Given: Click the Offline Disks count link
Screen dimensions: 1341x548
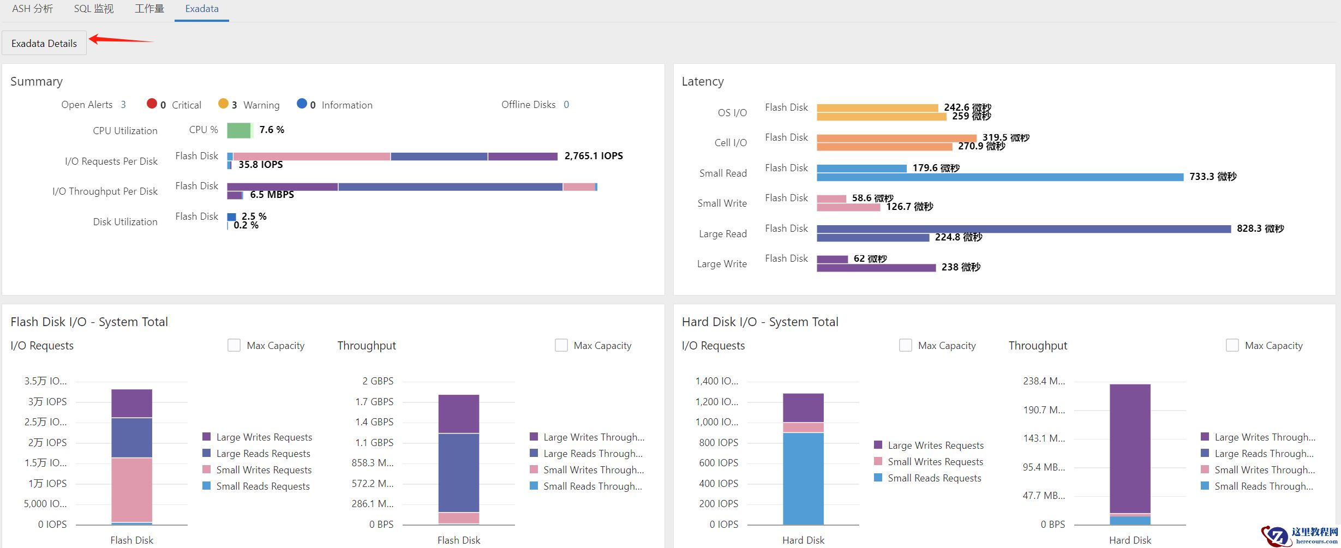Looking at the screenshot, I should [566, 105].
